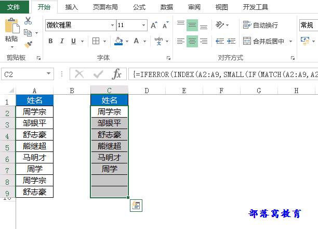Open 文件 file tab

[x=14, y=7]
